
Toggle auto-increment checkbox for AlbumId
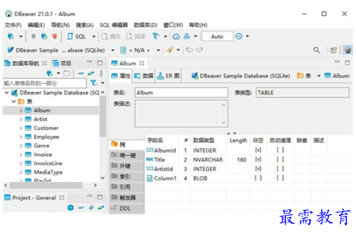(x=280, y=150)
